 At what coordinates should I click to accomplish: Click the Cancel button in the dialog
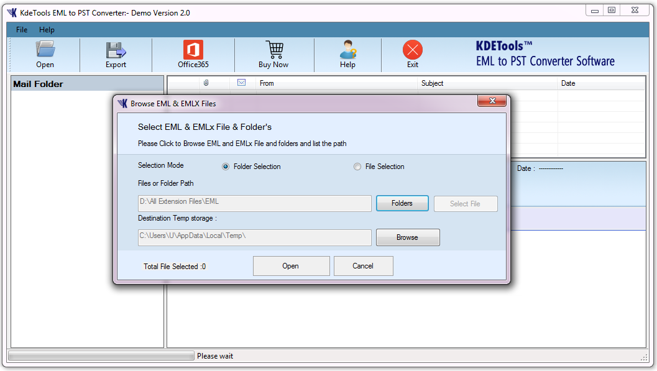(x=363, y=266)
